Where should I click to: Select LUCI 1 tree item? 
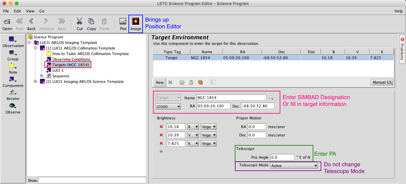[55, 70]
